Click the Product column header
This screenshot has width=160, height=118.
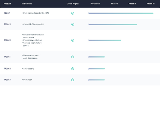tap(7, 4)
